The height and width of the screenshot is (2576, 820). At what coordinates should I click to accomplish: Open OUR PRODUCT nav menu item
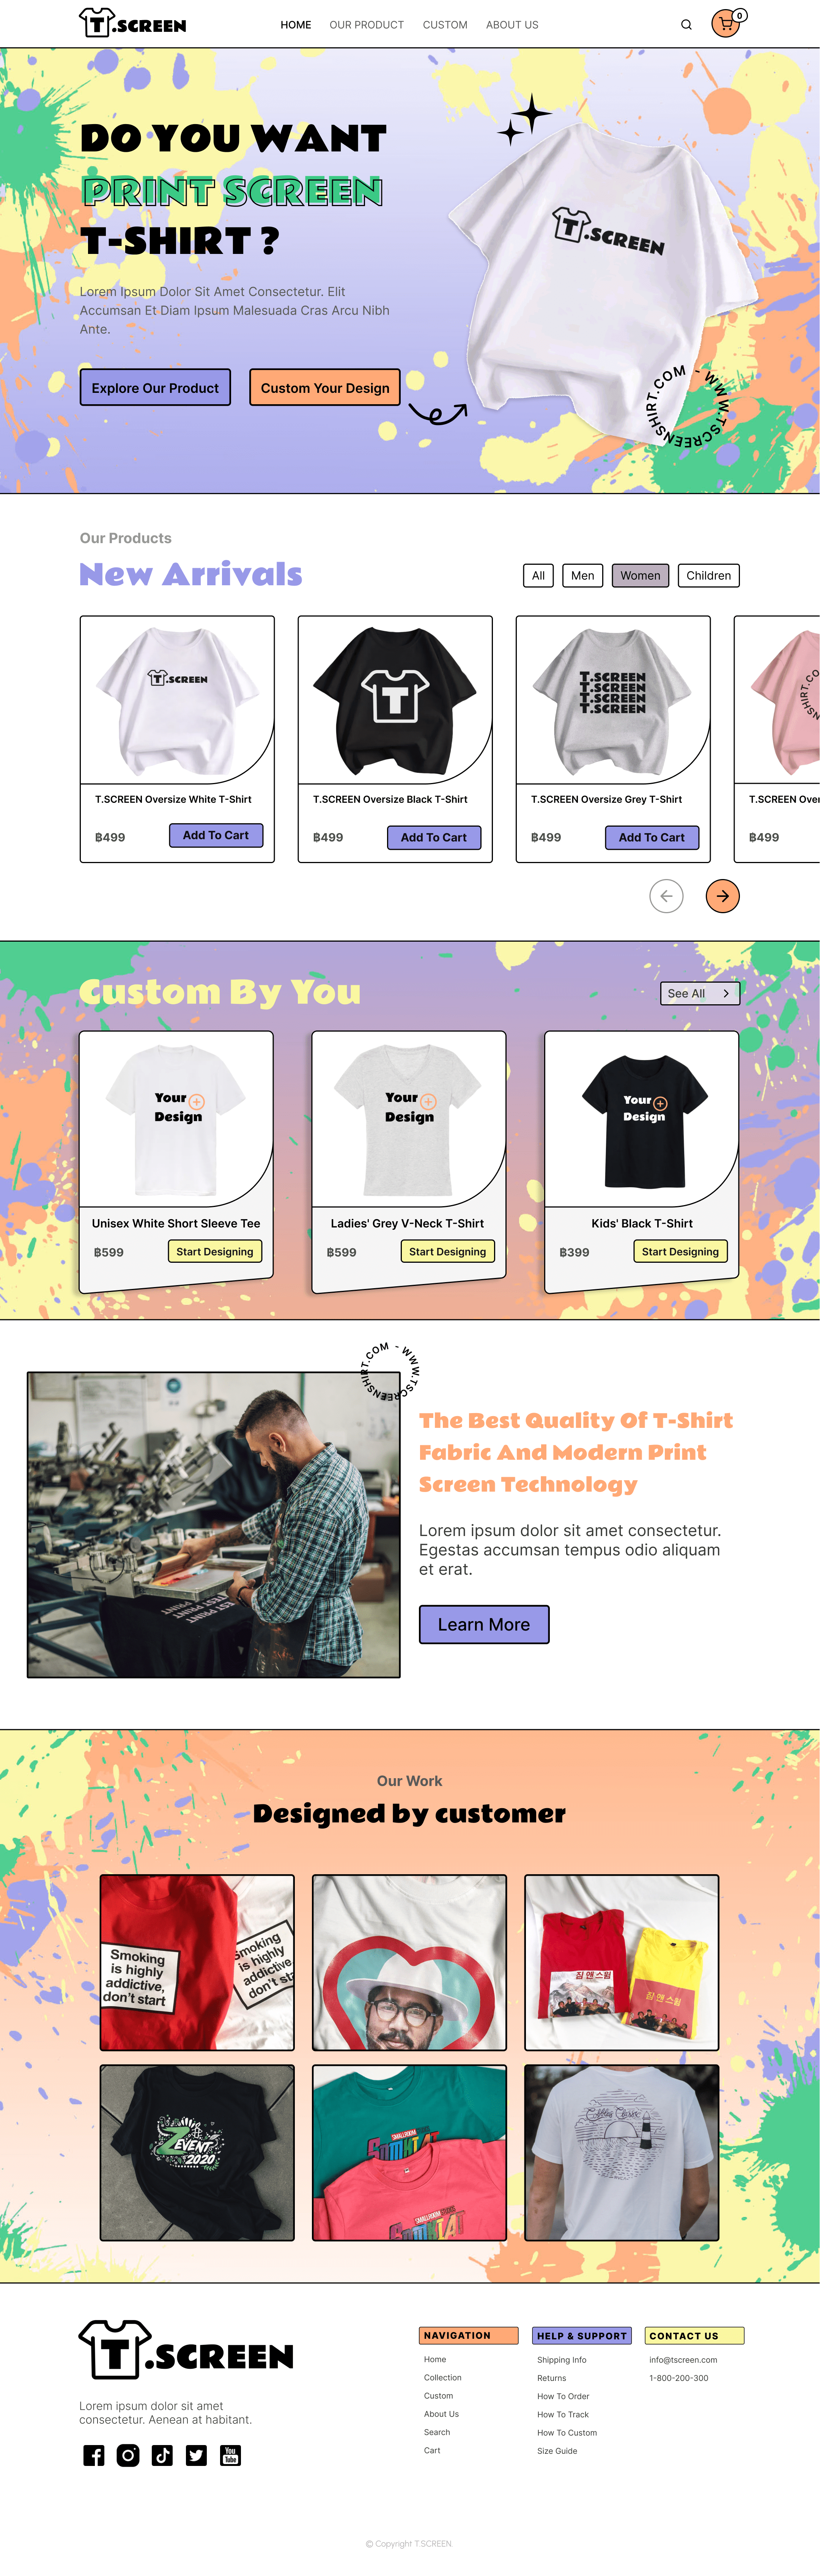pos(367,25)
